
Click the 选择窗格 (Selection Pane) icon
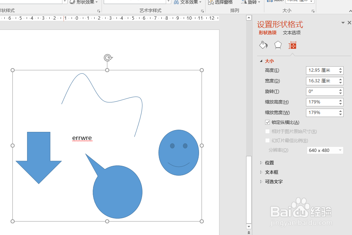tap(211, 2)
